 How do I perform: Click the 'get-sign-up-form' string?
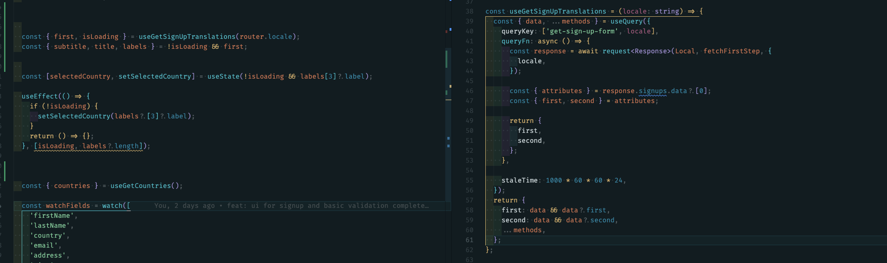[x=582, y=31]
